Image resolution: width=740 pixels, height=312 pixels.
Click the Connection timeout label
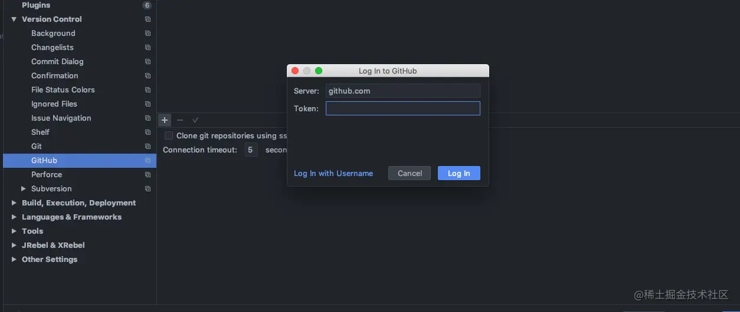(200, 150)
